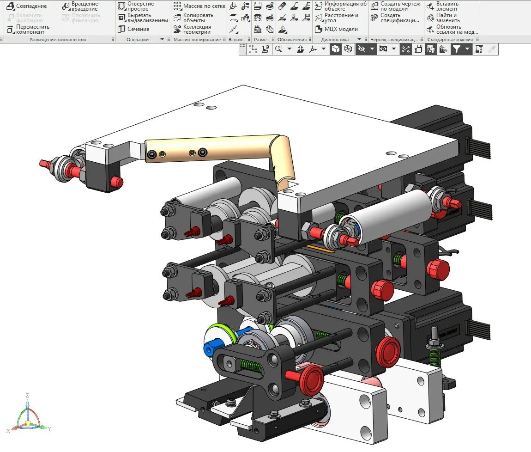Click the thread designation icon in Обозначения
The image size is (531, 452).
point(282,6)
